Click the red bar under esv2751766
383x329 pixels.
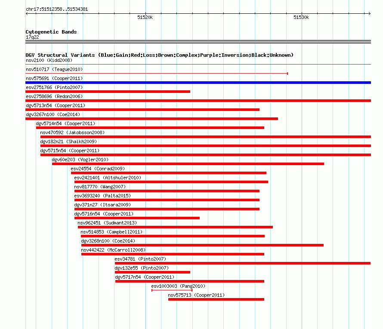click(x=108, y=92)
